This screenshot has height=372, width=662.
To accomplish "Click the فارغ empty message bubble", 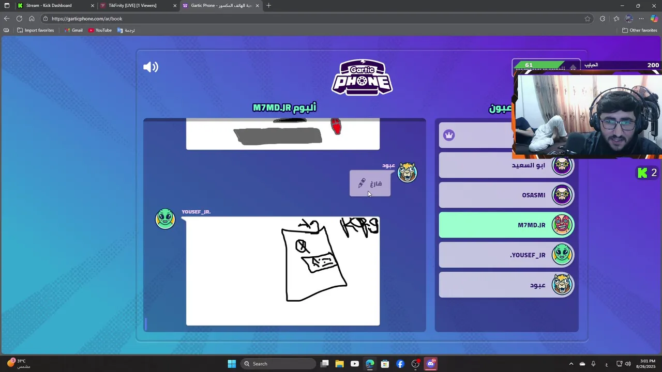I will [370, 183].
